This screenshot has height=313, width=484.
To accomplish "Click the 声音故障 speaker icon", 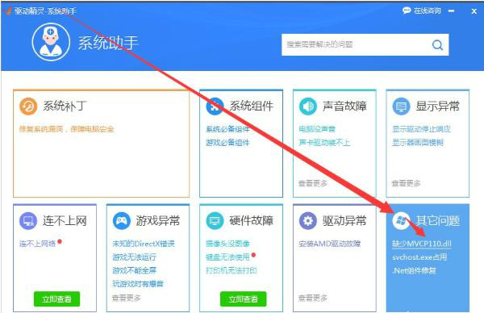I will click(308, 106).
